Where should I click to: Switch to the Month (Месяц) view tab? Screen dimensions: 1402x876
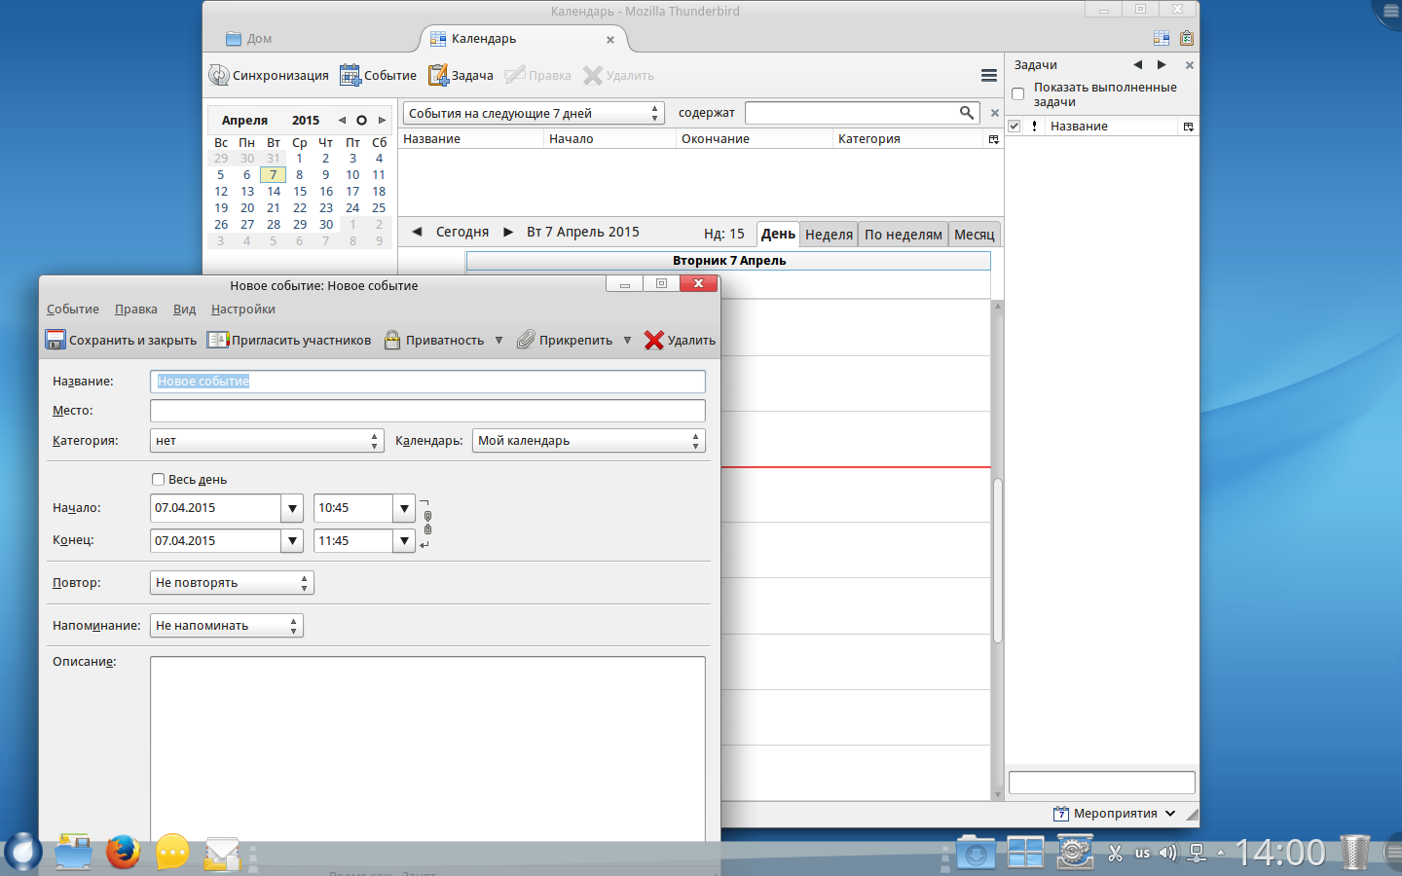click(974, 234)
